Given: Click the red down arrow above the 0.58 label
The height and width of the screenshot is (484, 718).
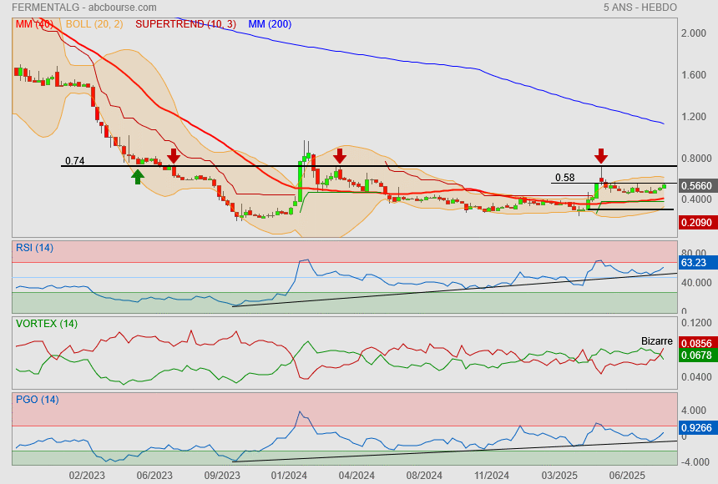Looking at the screenshot, I should [x=601, y=156].
